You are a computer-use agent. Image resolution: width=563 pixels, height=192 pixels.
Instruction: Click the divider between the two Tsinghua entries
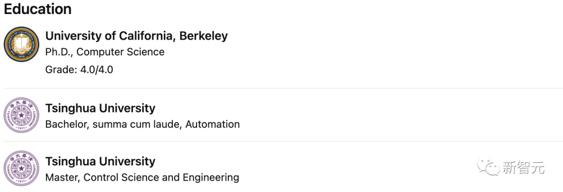(x=283, y=141)
